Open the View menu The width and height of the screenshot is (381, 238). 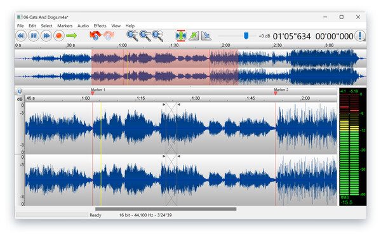click(x=116, y=26)
